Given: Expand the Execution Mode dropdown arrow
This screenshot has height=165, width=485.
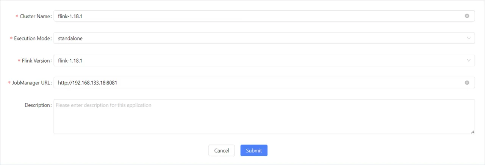Looking at the screenshot, I should (x=469, y=38).
